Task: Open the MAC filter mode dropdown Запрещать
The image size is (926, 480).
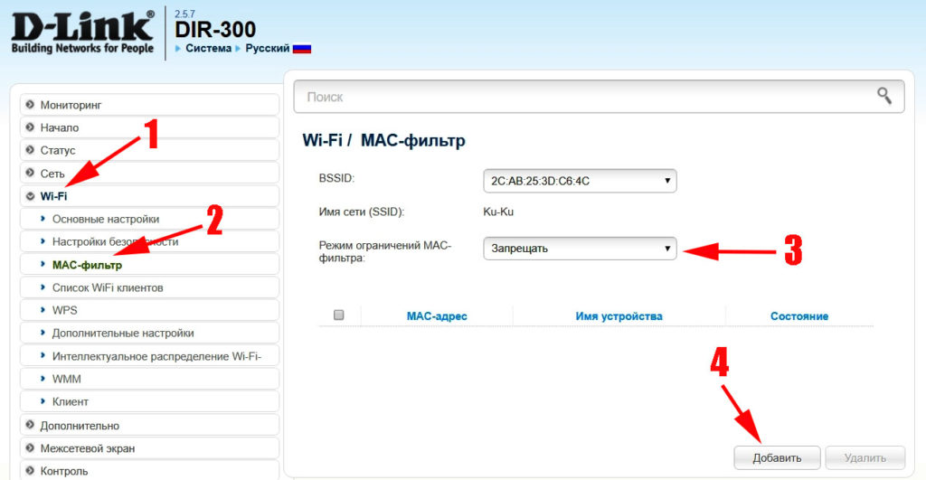Action: [x=580, y=248]
